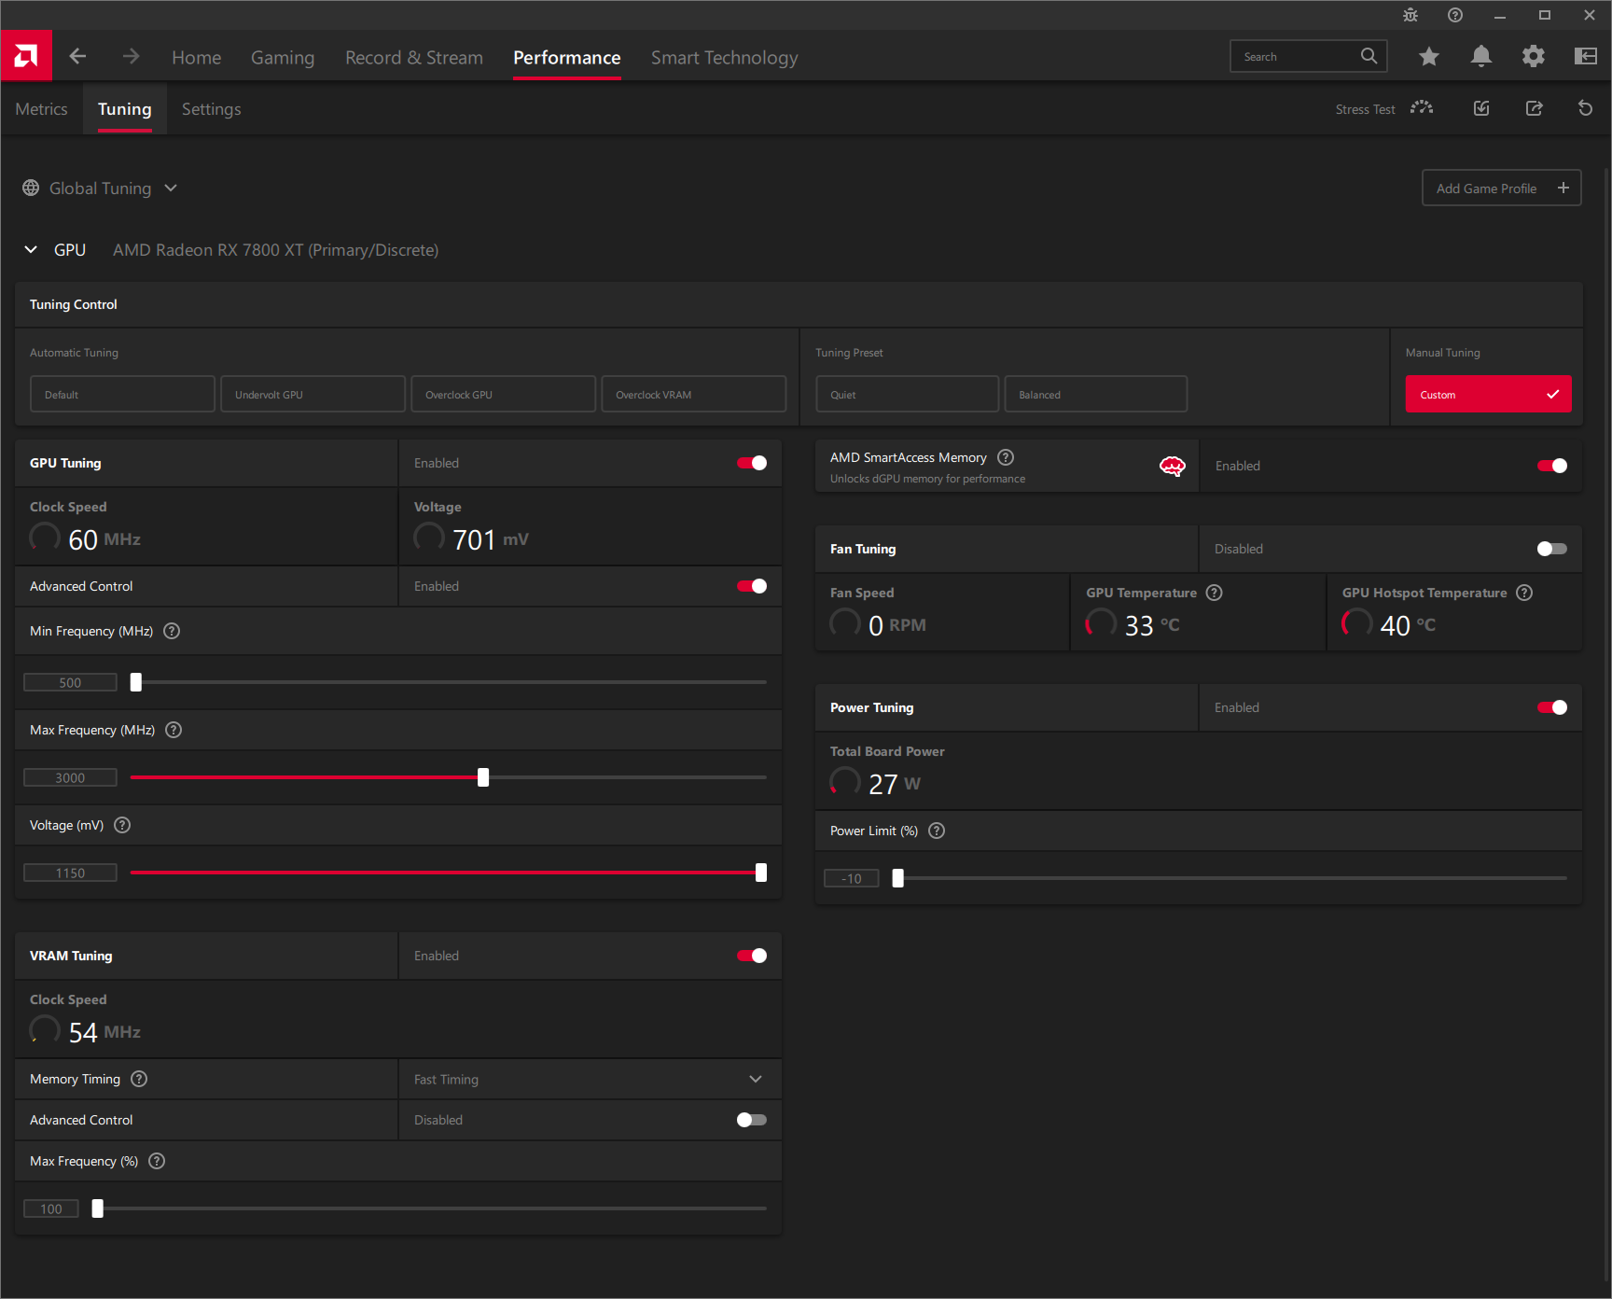Switch to the Metrics sub-tab
The image size is (1612, 1299).
point(41,109)
